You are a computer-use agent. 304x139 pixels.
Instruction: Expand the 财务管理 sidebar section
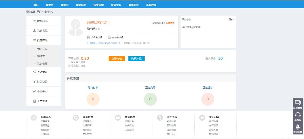pos(43,82)
